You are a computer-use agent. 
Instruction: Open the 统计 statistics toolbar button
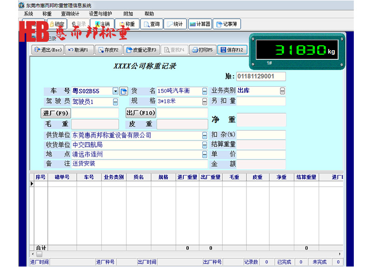click(175, 24)
